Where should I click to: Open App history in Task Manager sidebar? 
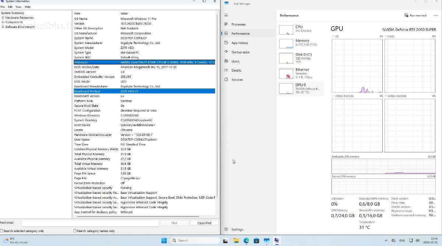click(x=248, y=43)
